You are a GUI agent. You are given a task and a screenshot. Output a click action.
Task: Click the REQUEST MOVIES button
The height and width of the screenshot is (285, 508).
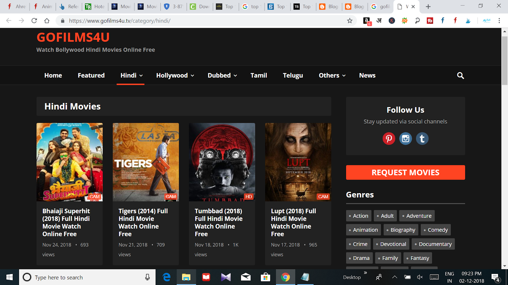405,172
